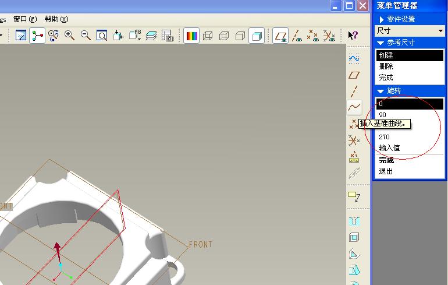Screen dimensions: 448x285
Task: Select the Zoom Out magnifier
Action: pyautogui.click(x=86, y=36)
